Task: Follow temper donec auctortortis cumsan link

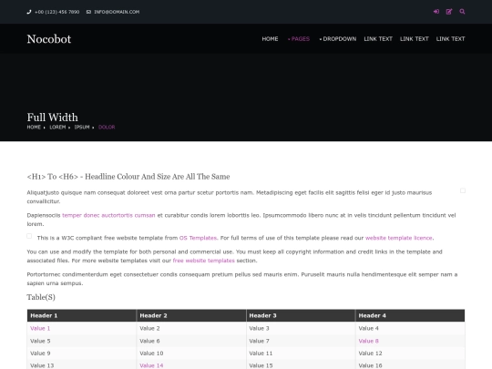Action: pyautogui.click(x=108, y=215)
